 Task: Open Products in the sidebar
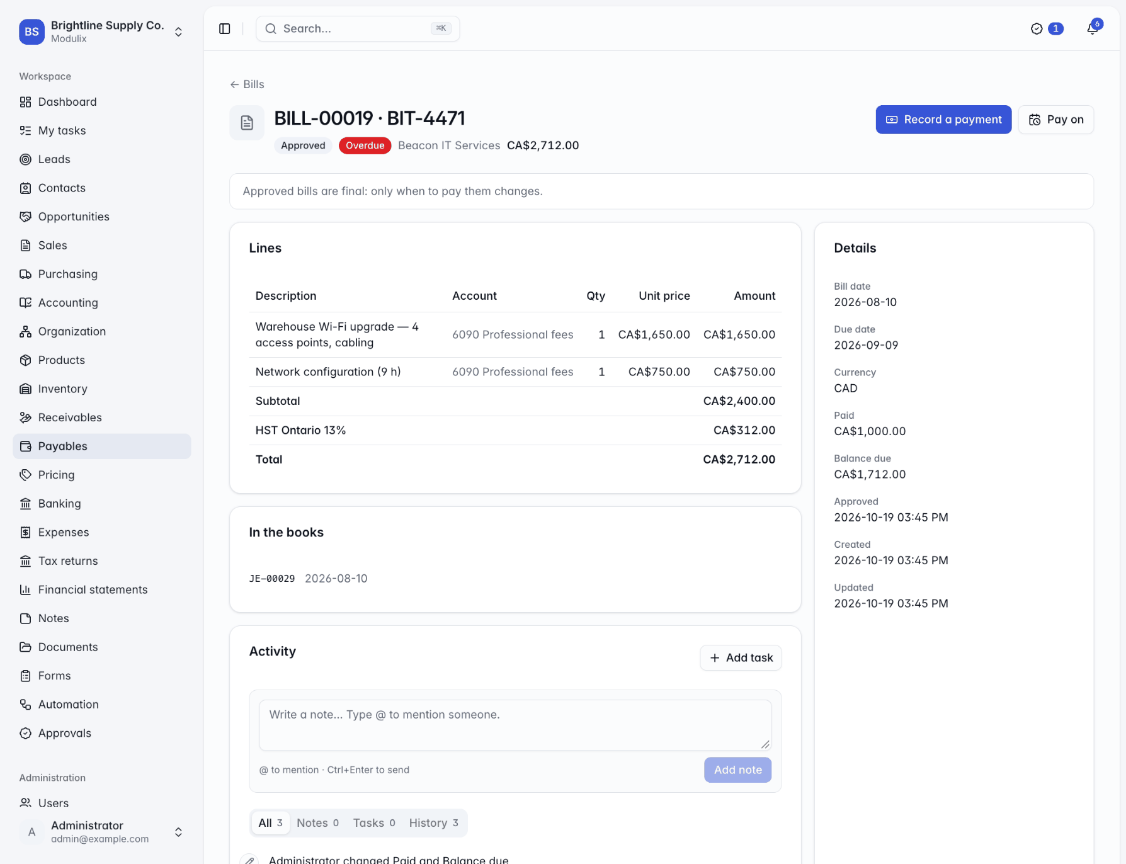[x=101, y=360]
